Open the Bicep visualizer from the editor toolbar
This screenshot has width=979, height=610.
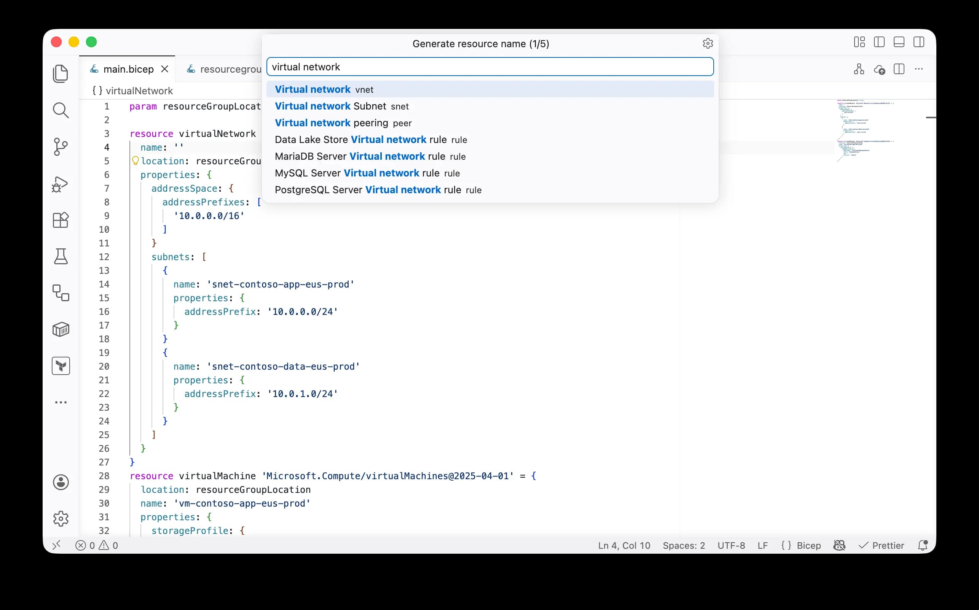pos(858,69)
